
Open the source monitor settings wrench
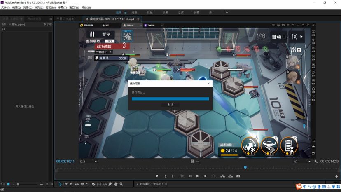316,162
